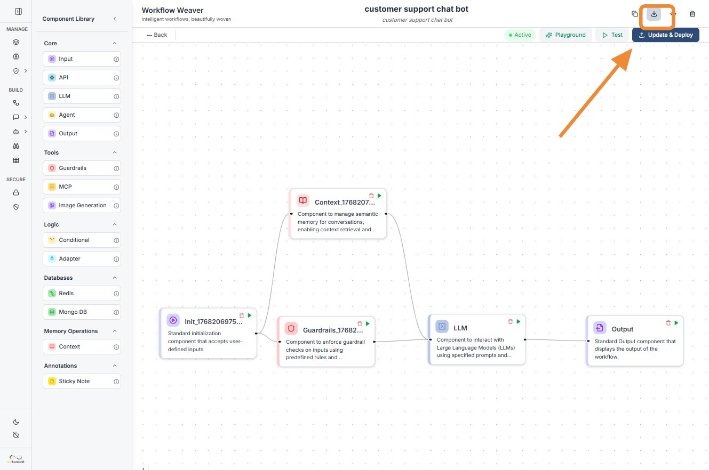Click the info icon next to Redis
This screenshot has width=709, height=470.
pyautogui.click(x=116, y=294)
